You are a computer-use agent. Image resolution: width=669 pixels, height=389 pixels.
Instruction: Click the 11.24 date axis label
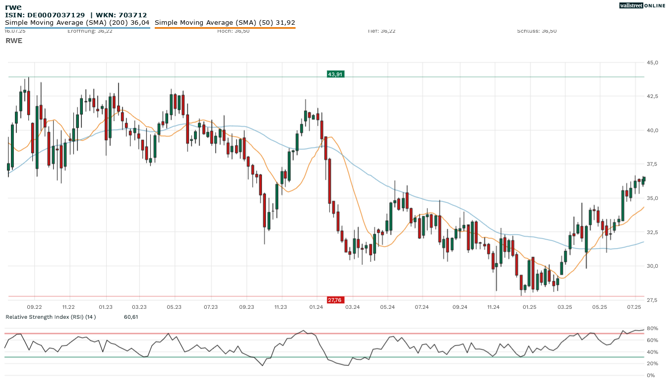493,307
